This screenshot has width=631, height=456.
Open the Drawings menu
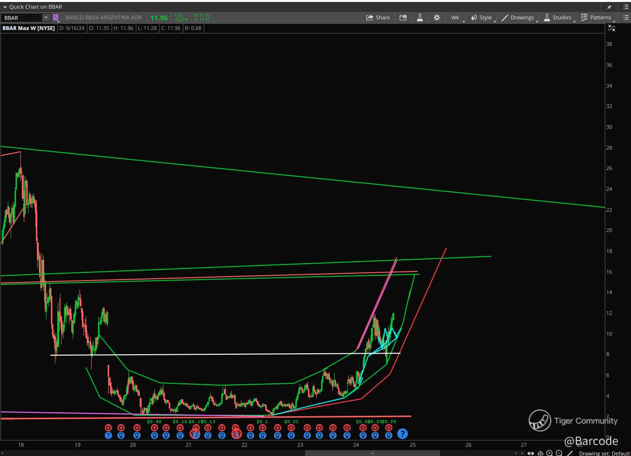518,17
